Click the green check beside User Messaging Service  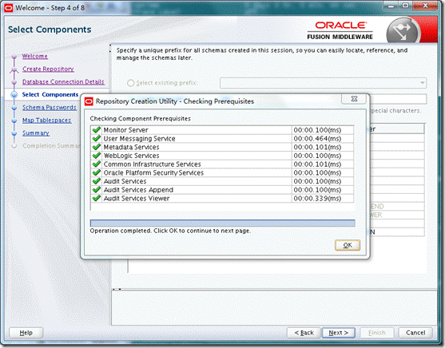[x=97, y=138]
